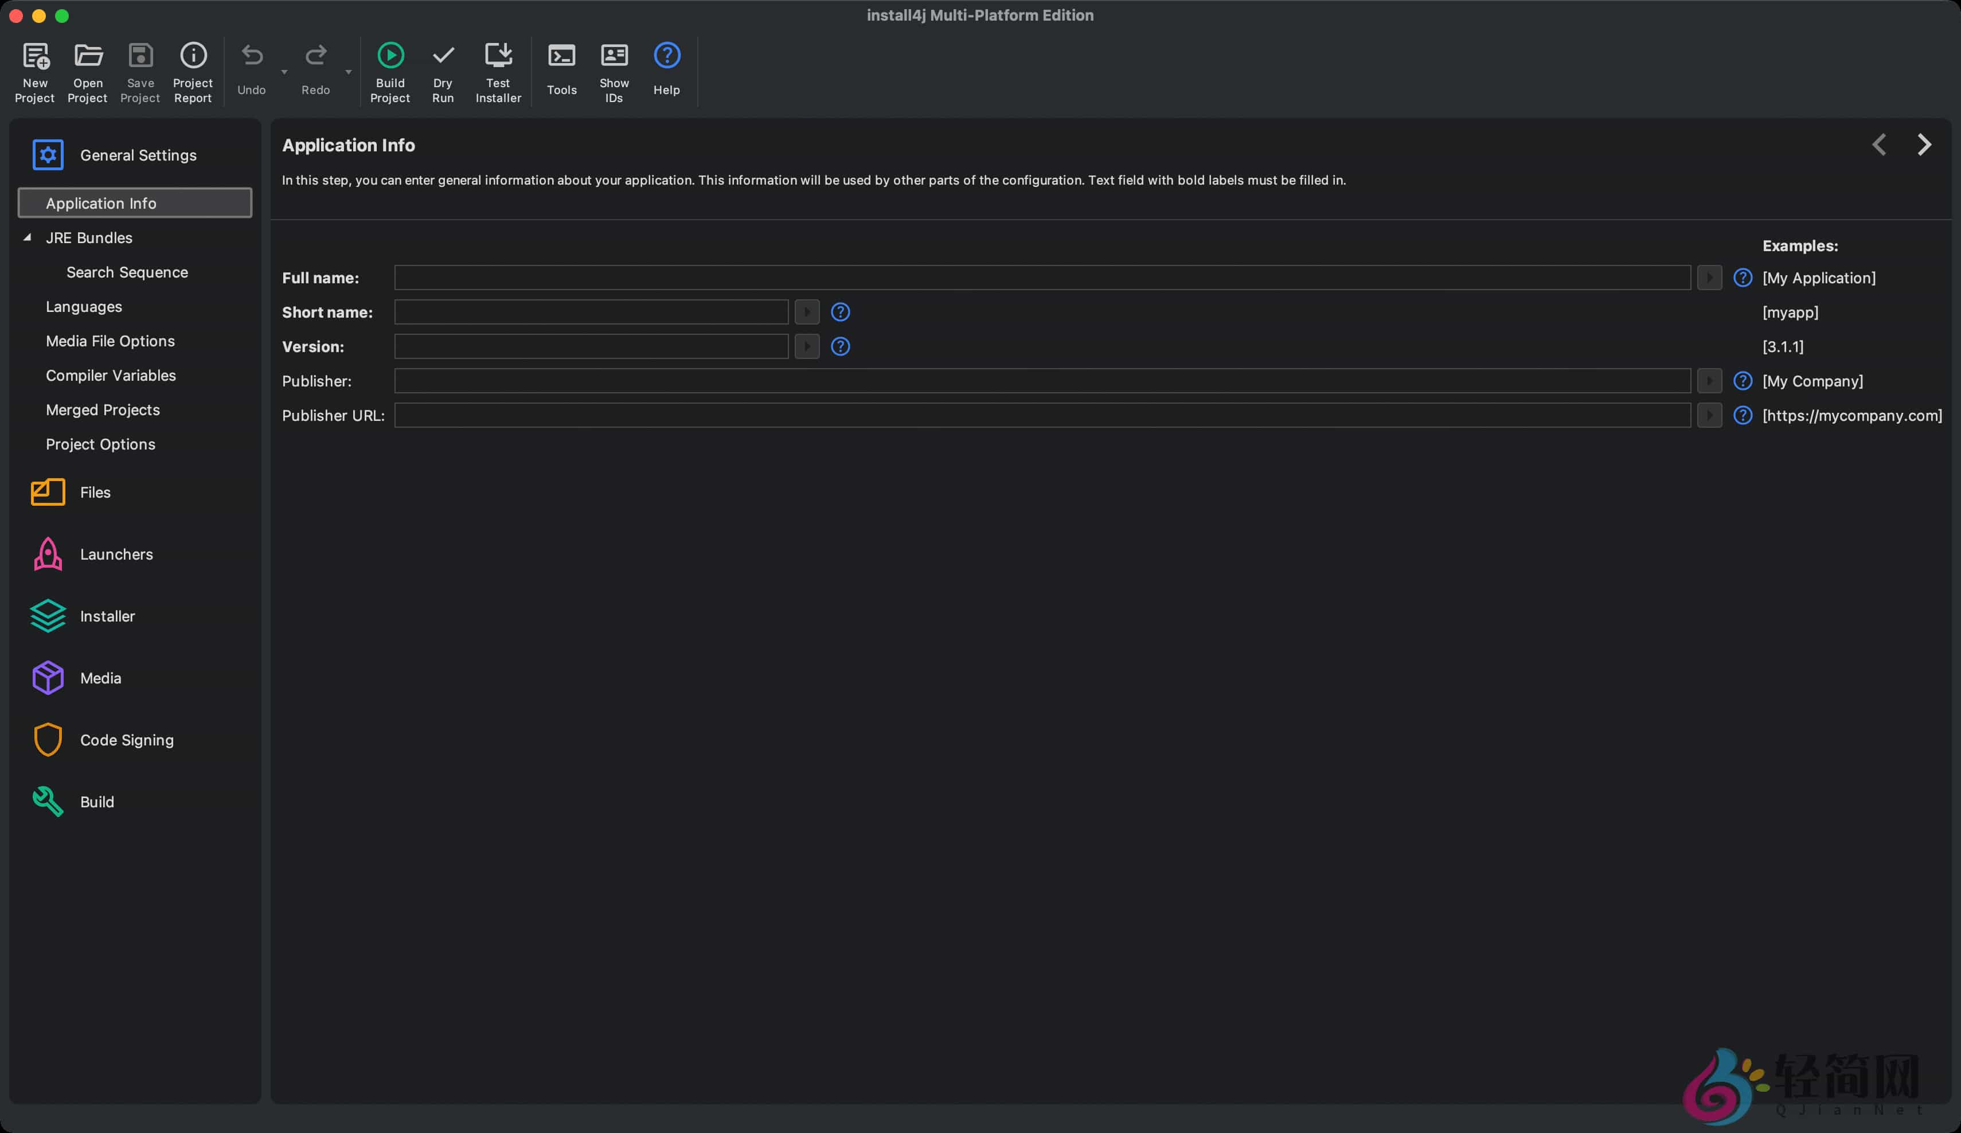Open Project Options
Viewport: 1961px width, 1133px height.
click(x=100, y=444)
